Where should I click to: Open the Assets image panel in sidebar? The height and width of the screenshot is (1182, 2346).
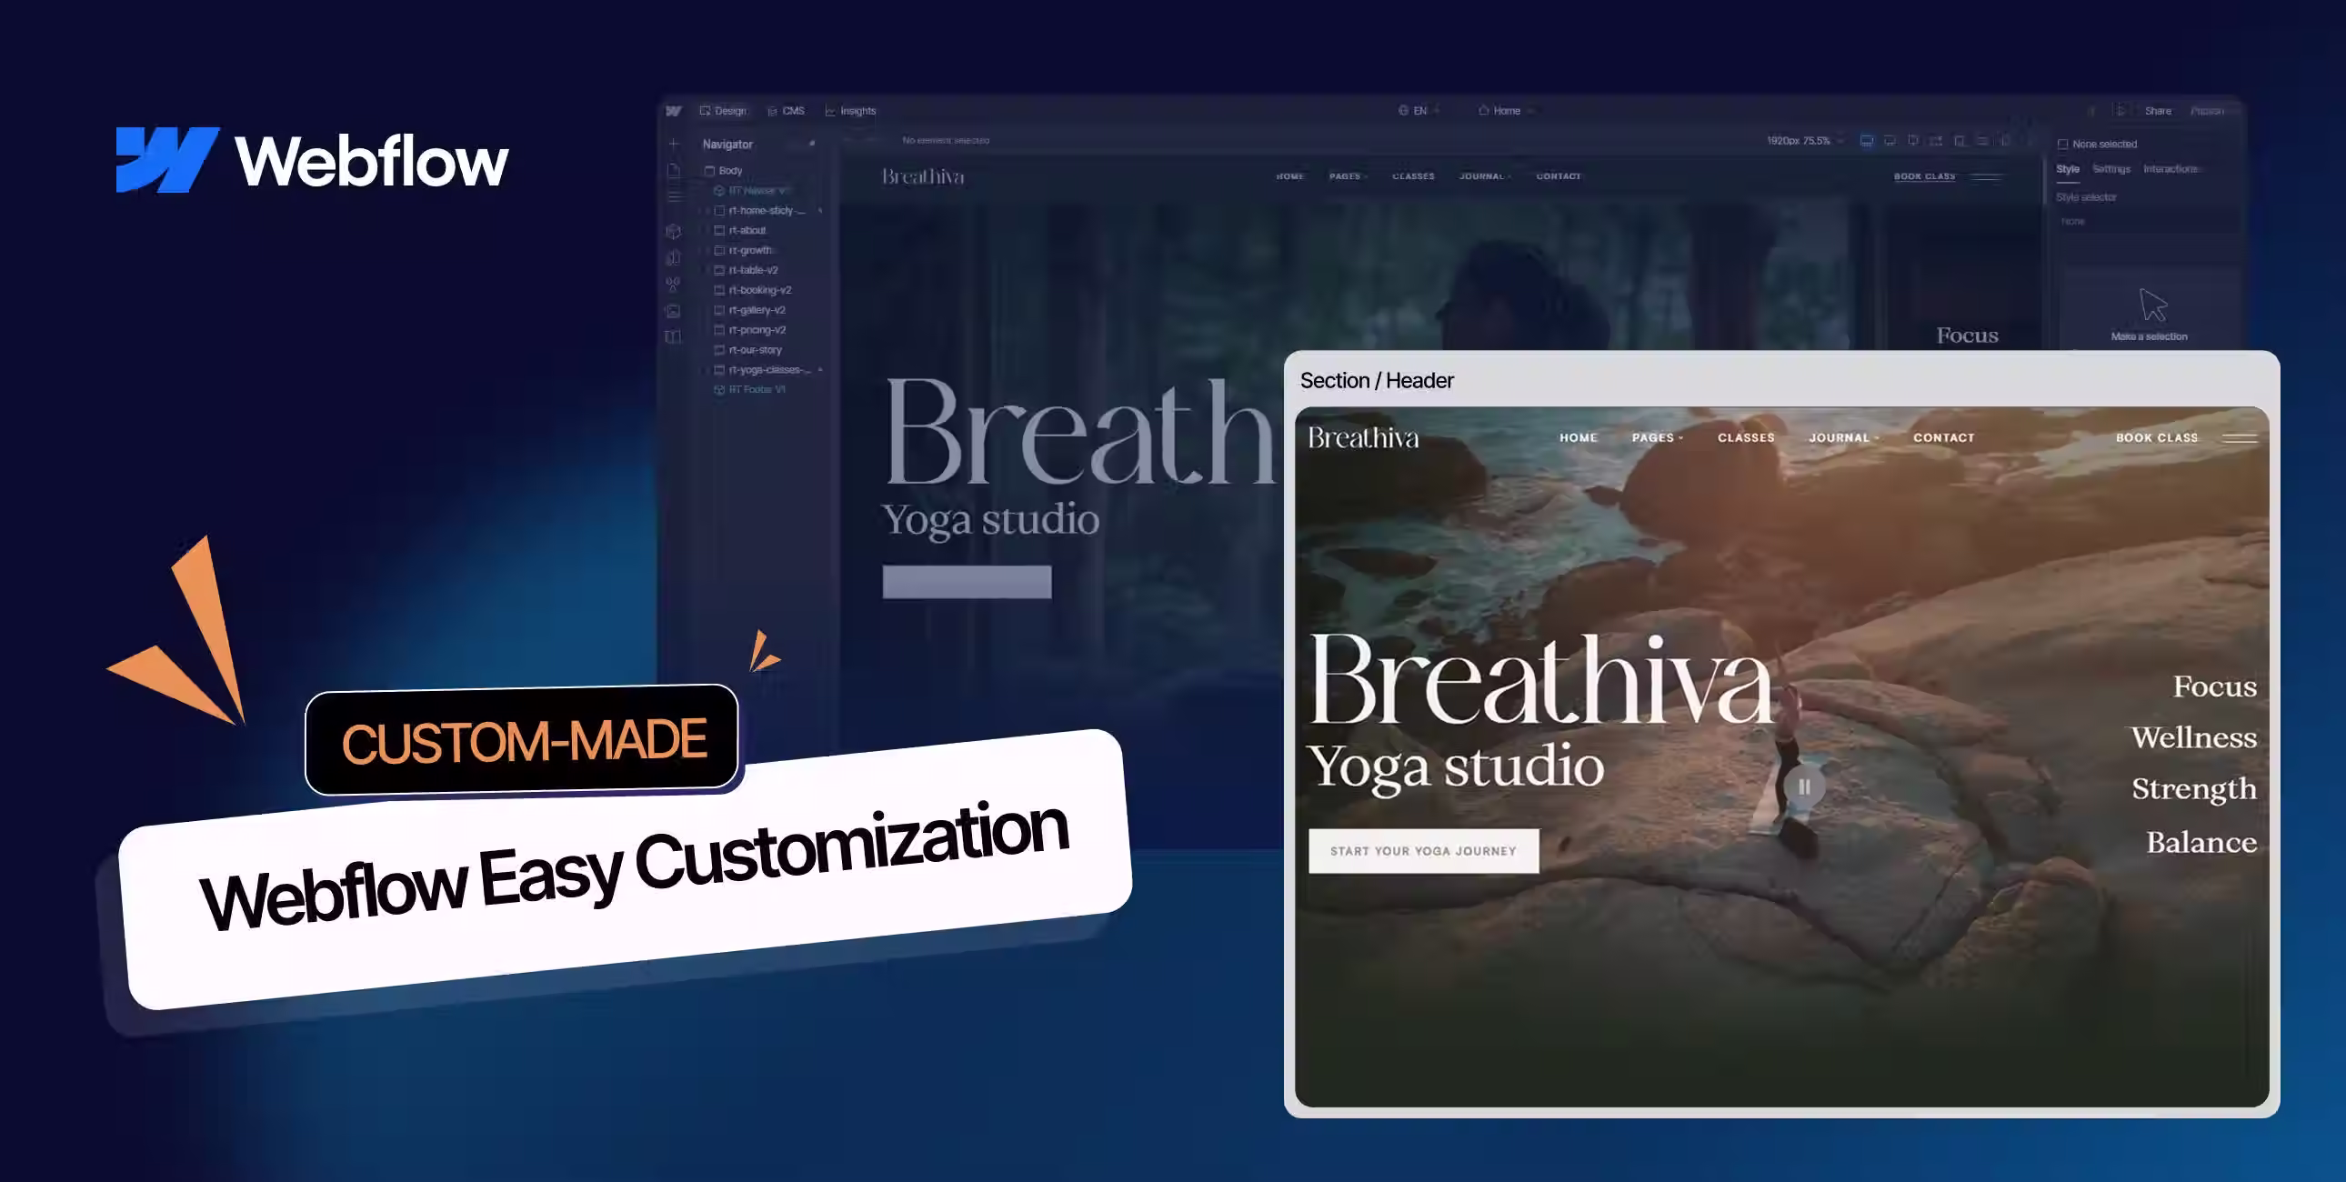point(674,311)
